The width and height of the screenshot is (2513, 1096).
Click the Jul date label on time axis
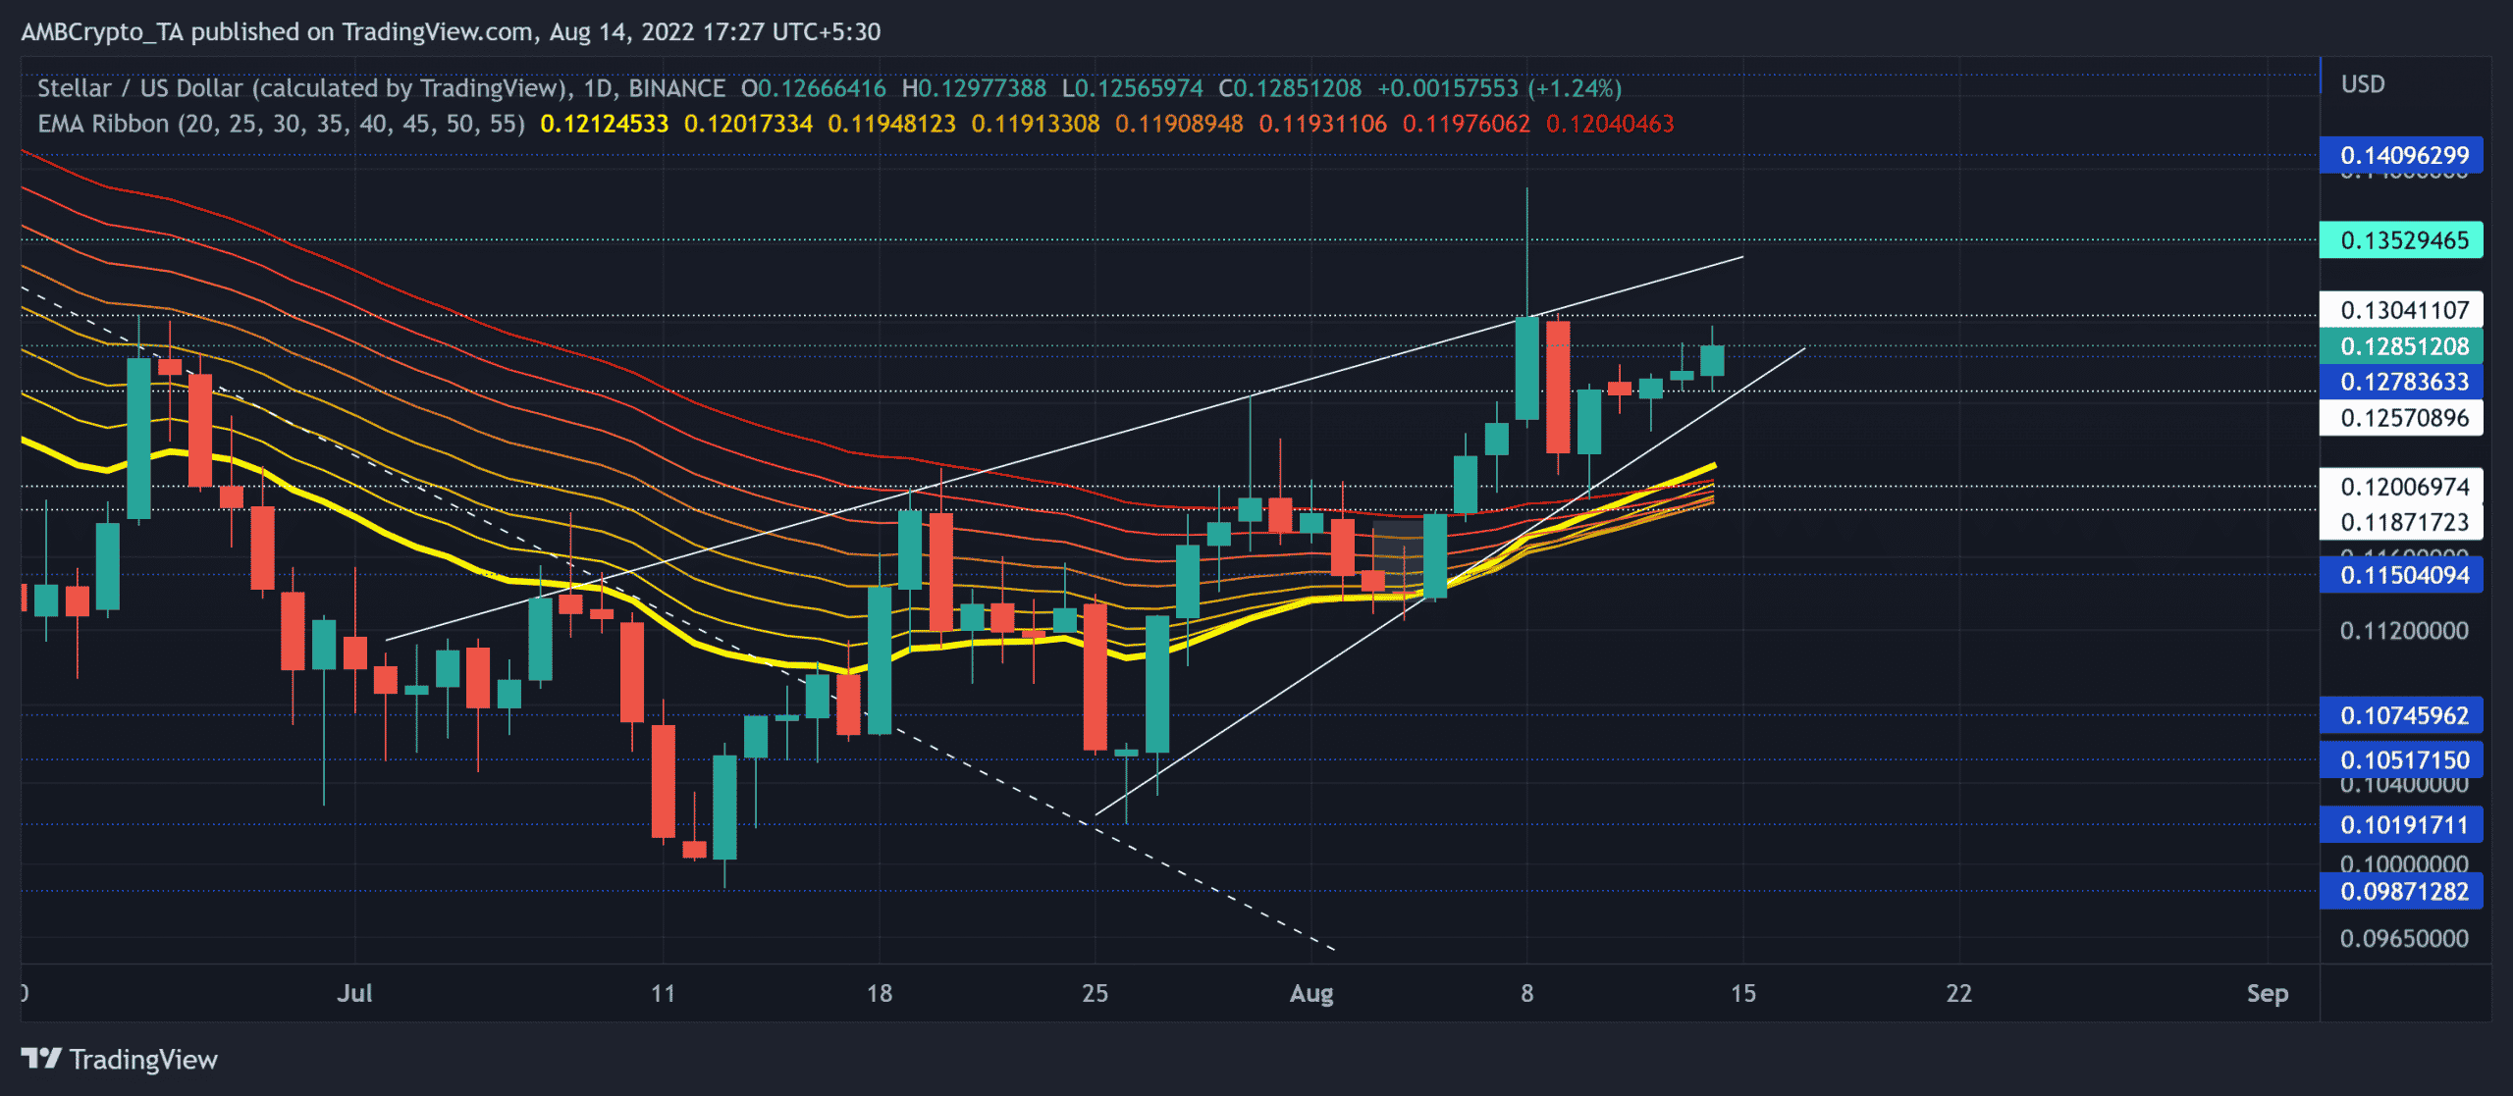pyautogui.click(x=354, y=993)
